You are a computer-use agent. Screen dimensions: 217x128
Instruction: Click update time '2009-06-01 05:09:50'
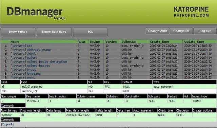coord(198,46)
